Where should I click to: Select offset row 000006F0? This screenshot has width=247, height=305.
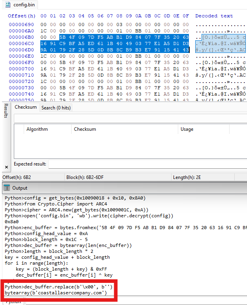coord(21,63)
